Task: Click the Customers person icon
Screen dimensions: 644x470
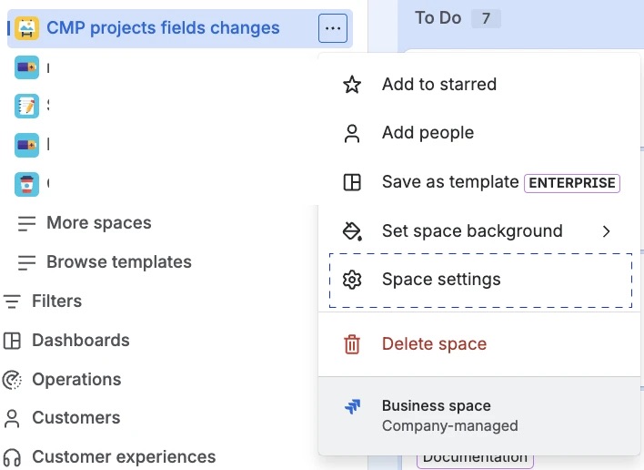Action: pyautogui.click(x=12, y=419)
